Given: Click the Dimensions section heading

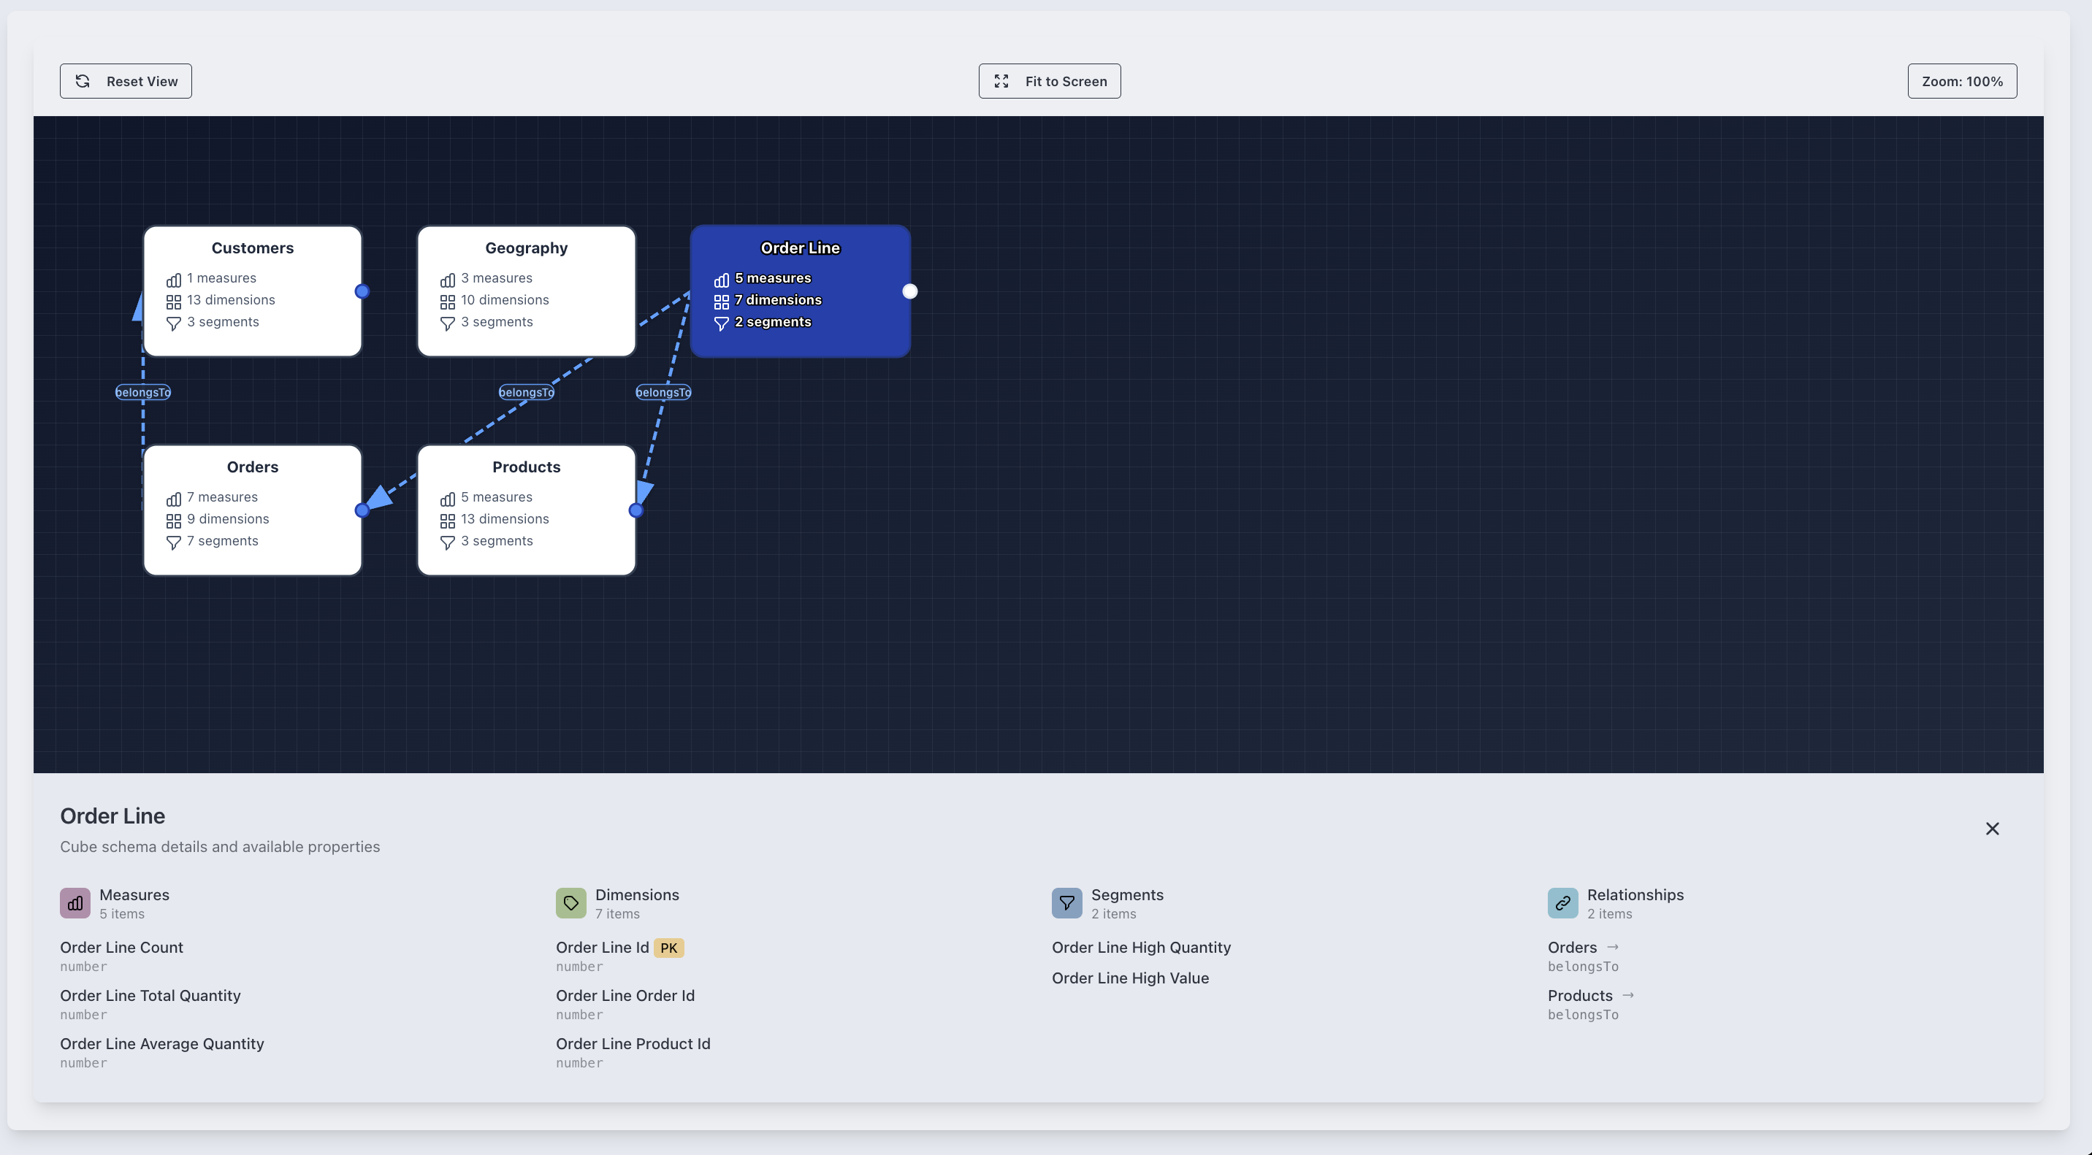Looking at the screenshot, I should coord(637,894).
